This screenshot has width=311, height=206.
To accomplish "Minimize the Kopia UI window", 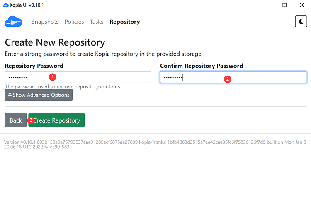I will [x=265, y=5].
